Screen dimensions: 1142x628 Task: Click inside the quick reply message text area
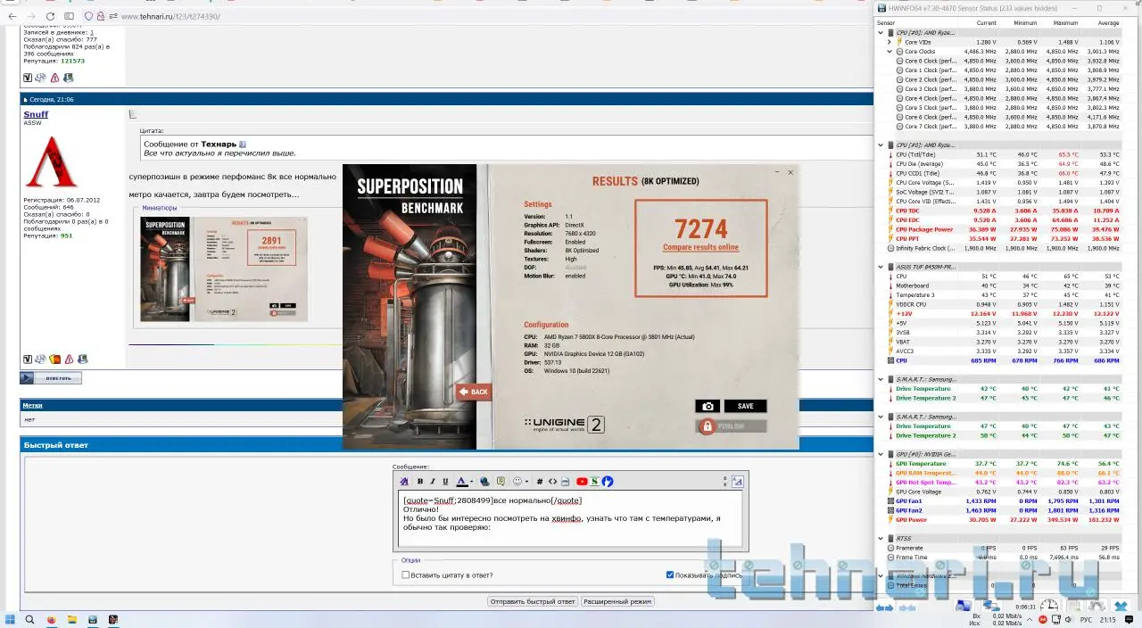[571, 517]
